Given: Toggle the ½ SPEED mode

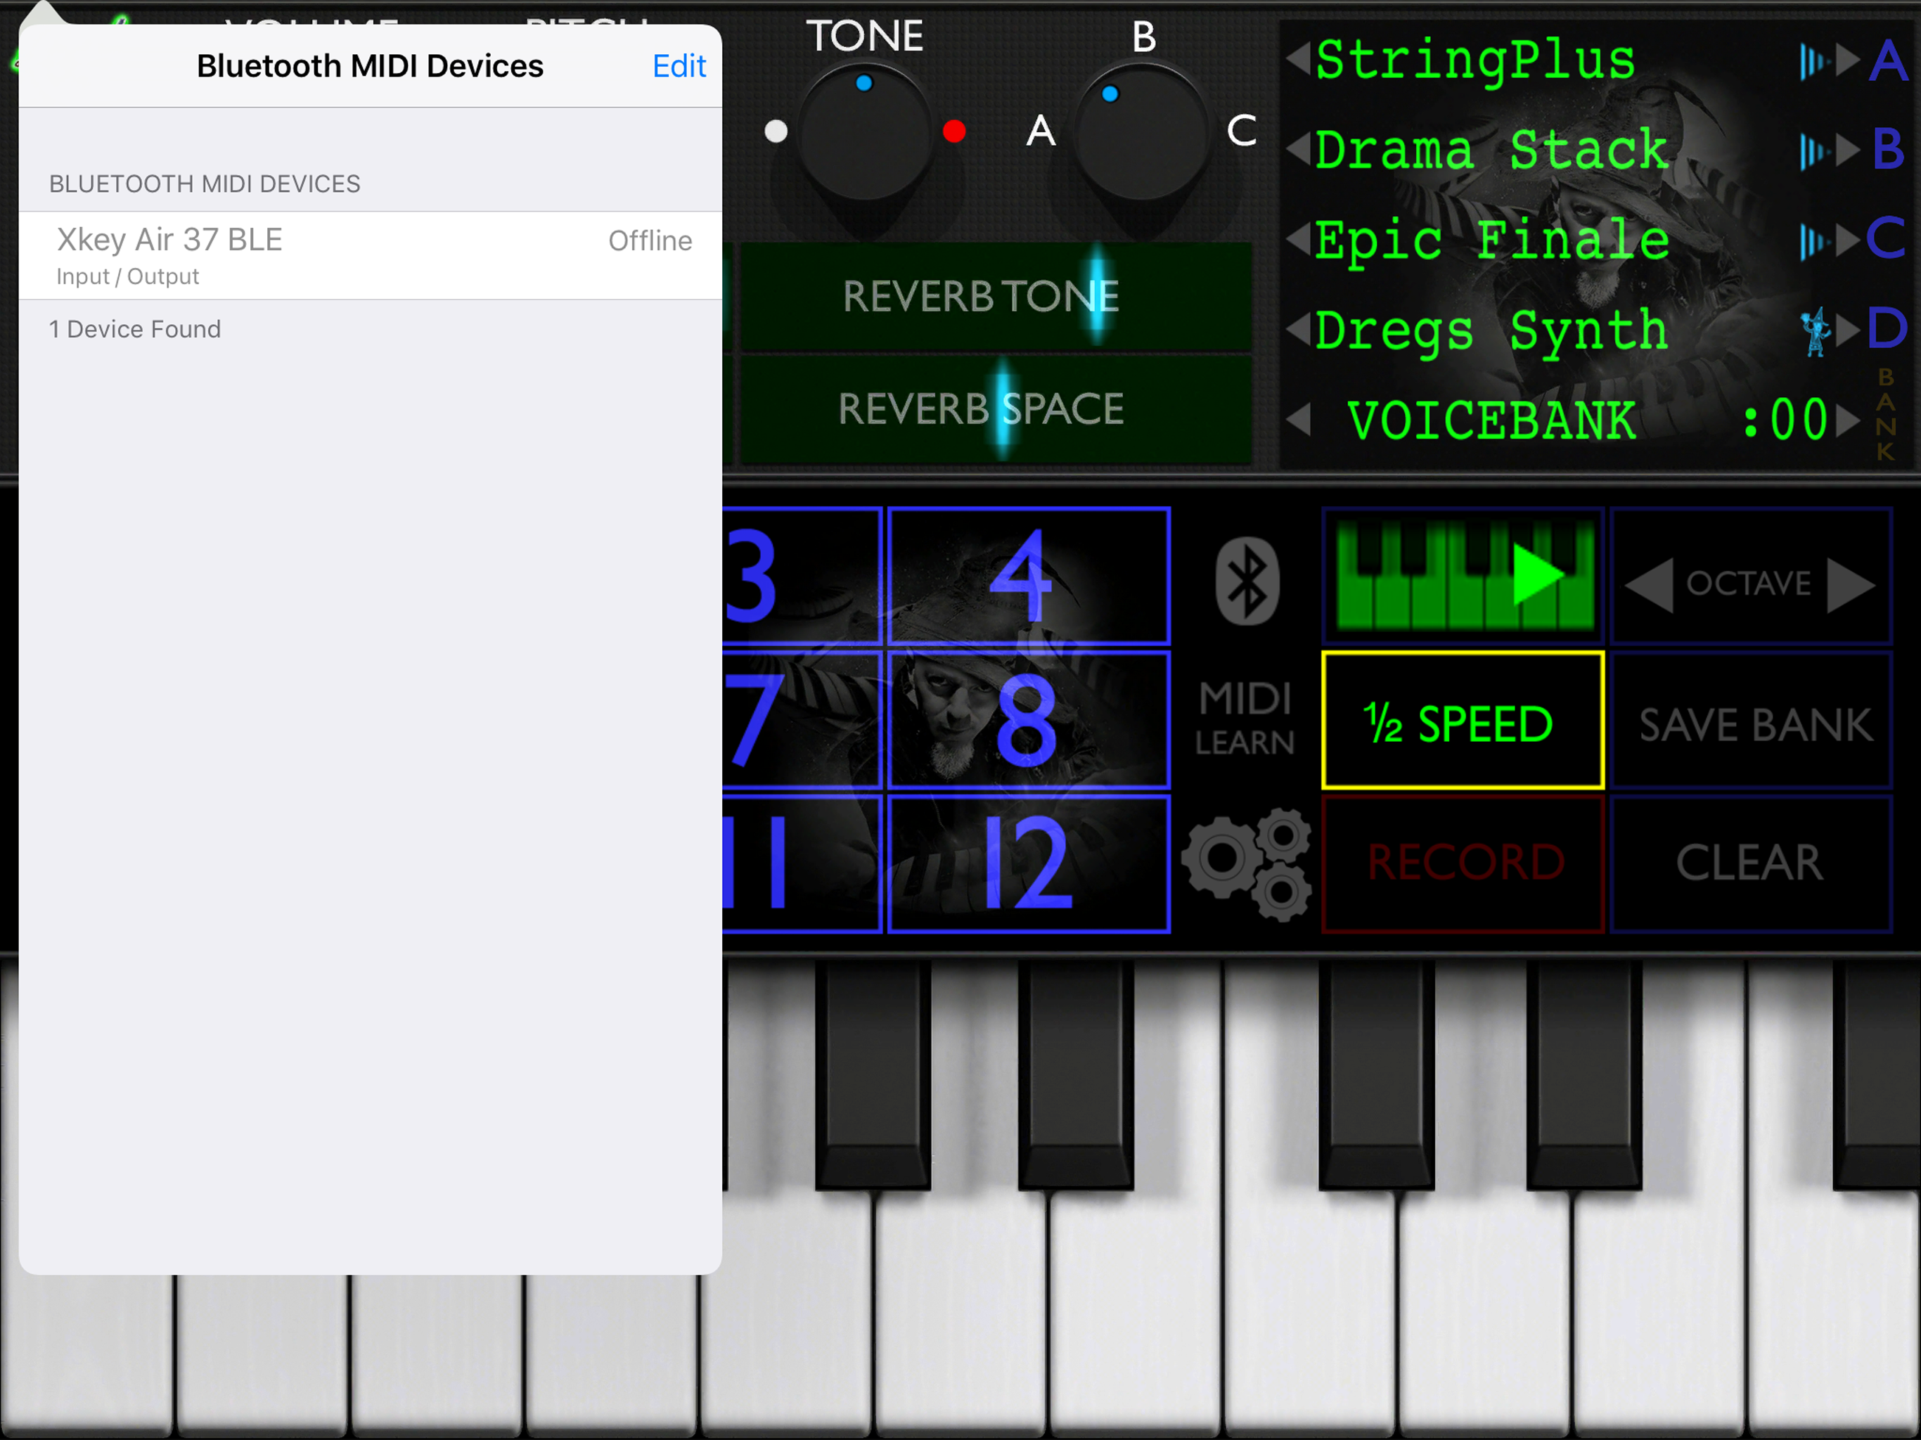Looking at the screenshot, I should [x=1462, y=721].
